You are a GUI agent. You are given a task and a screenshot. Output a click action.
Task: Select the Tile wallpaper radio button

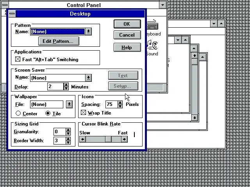click(x=48, y=113)
